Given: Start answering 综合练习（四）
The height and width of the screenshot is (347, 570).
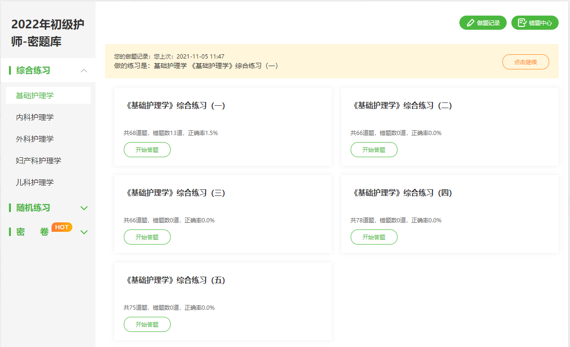Looking at the screenshot, I should pyautogui.click(x=374, y=237).
